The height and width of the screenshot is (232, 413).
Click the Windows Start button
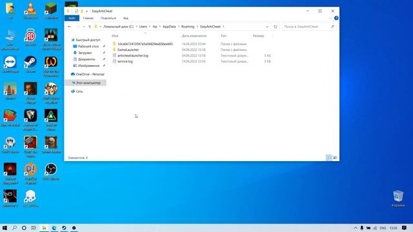5,227
